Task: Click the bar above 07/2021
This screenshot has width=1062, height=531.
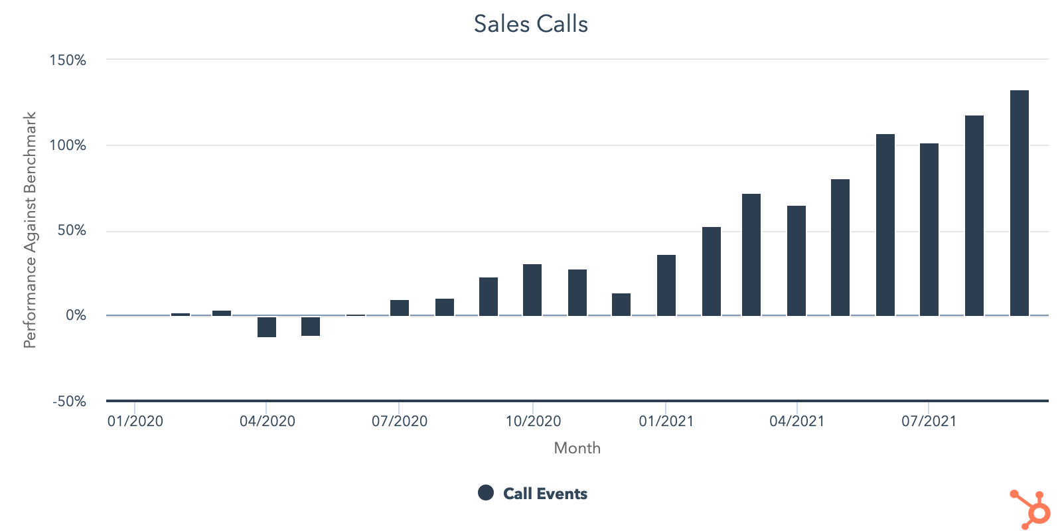Action: 929,230
